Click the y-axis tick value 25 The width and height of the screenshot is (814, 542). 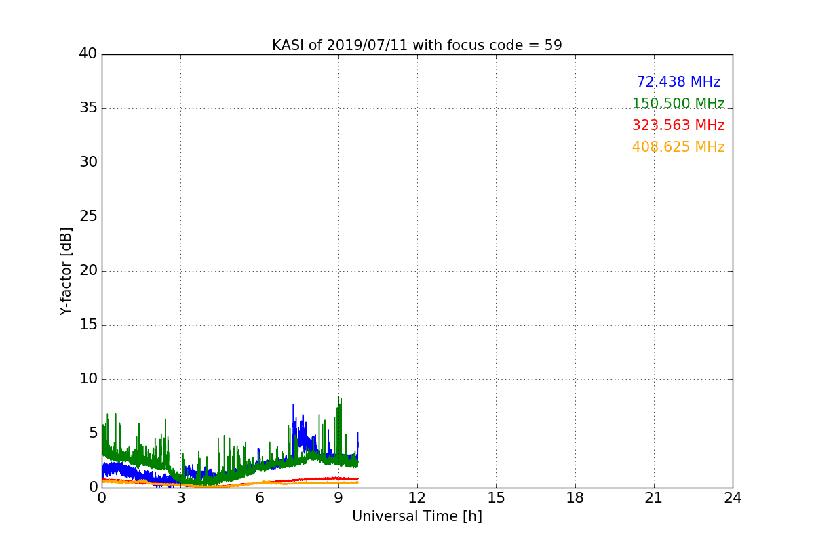88,217
